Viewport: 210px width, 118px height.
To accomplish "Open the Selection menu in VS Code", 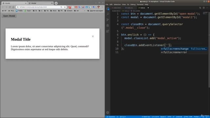I will (x=117, y=4).
